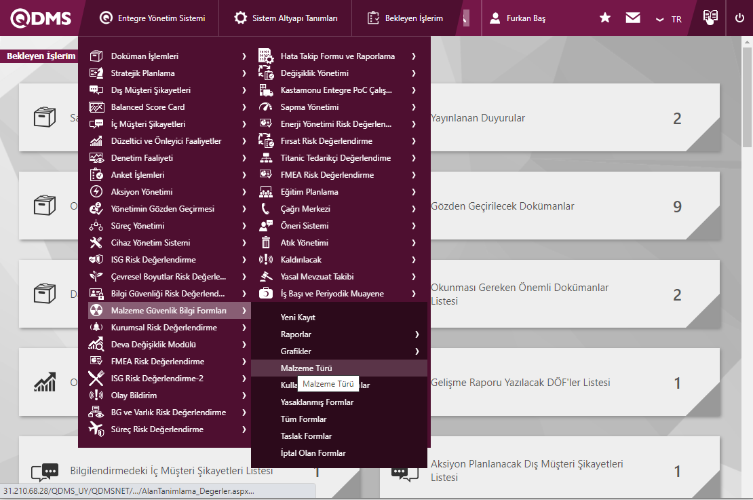
Task: Click the power logout icon
Action: tap(739, 18)
